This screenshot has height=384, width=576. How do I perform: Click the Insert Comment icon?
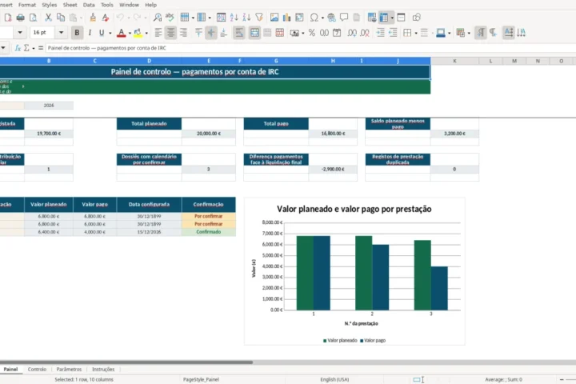tap(344, 18)
